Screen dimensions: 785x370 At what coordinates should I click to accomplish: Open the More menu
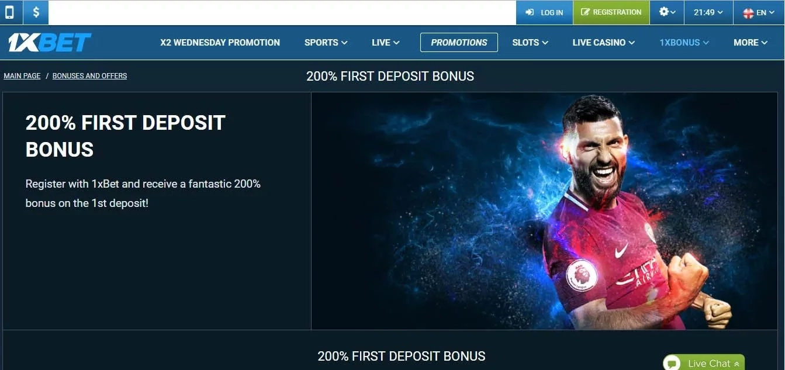(x=751, y=43)
